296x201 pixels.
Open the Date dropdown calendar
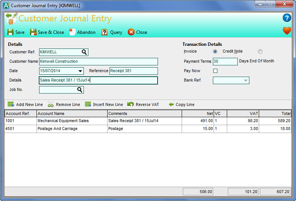80,71
